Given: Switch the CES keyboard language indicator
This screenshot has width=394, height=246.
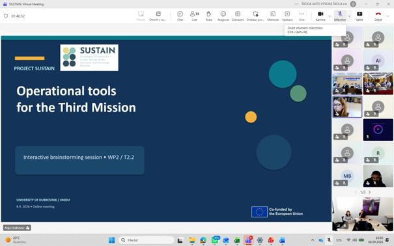Looking at the screenshot, I should pyautogui.click(x=339, y=240).
